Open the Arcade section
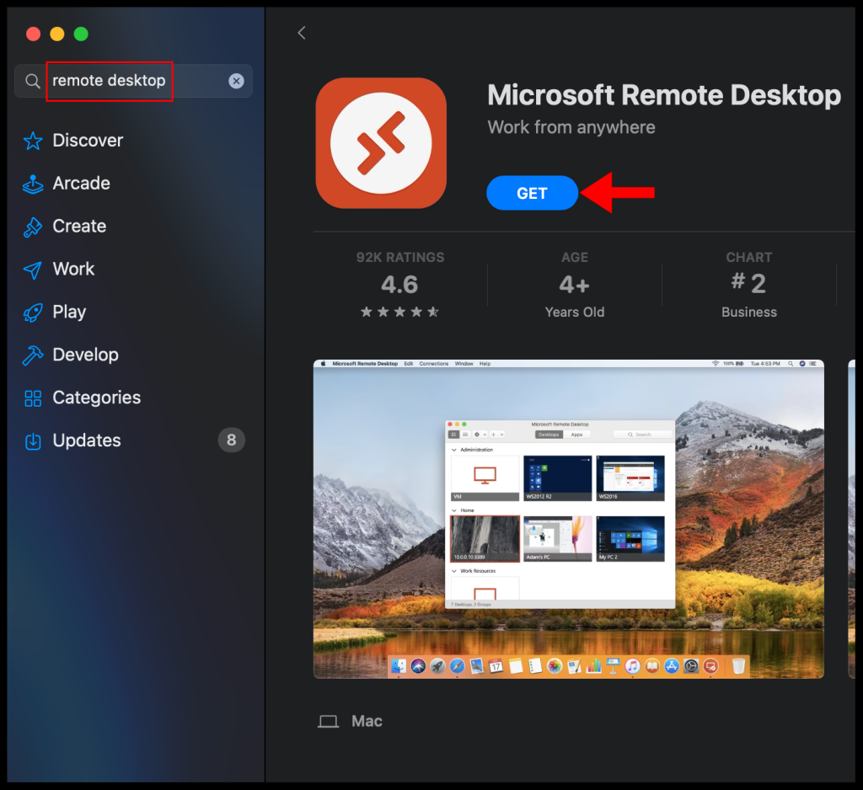Viewport: 863px width, 790px height. (x=81, y=184)
